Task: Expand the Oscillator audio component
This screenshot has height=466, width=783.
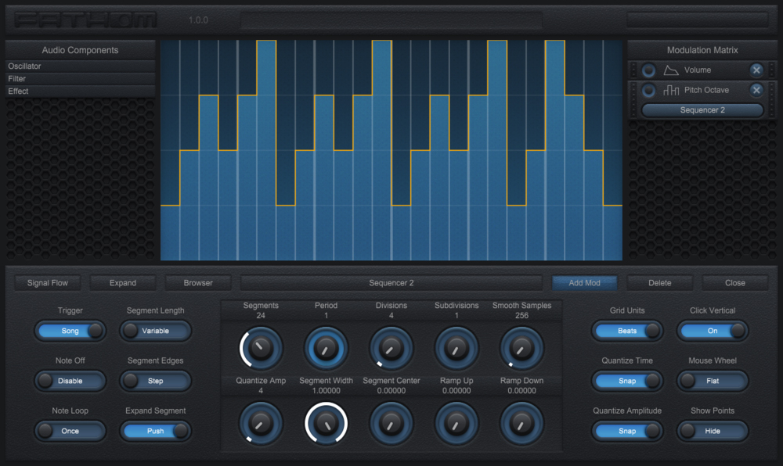Action: pyautogui.click(x=80, y=66)
